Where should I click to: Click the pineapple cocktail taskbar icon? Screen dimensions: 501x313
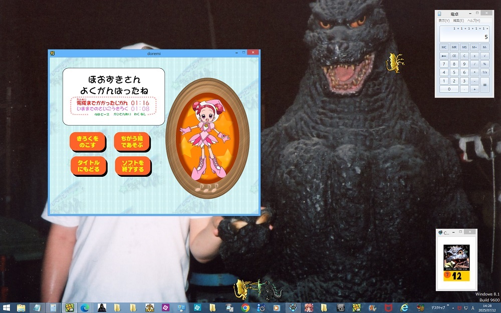point(420,308)
